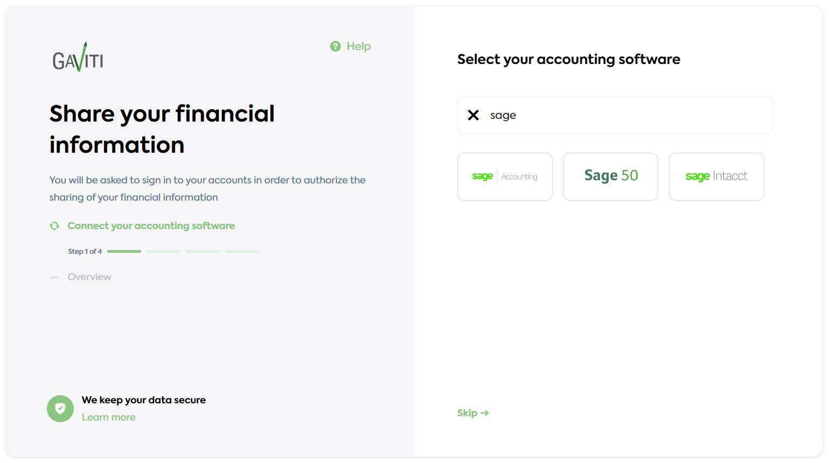Click the Gaviti logo
831x463 pixels.
(78, 58)
